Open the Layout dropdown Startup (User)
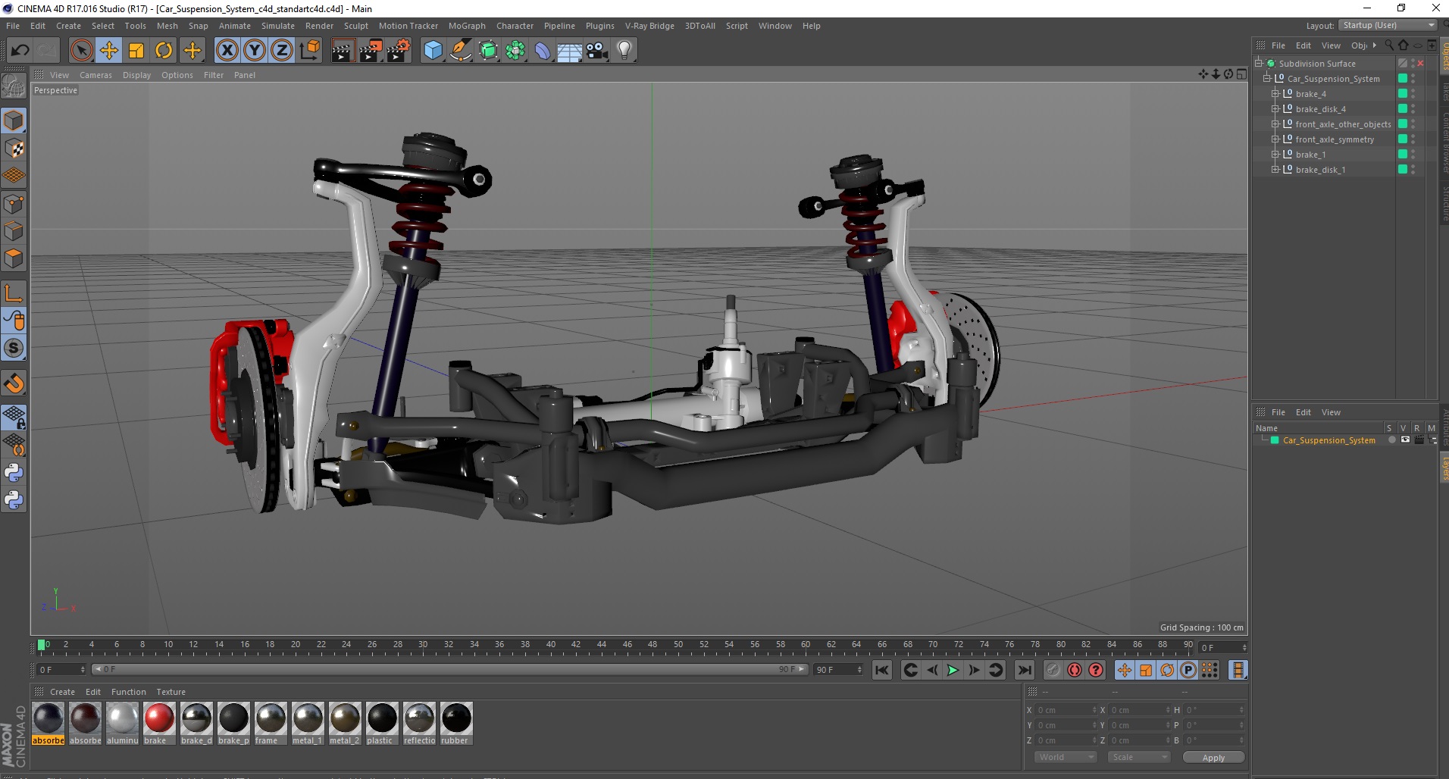 [1388, 25]
